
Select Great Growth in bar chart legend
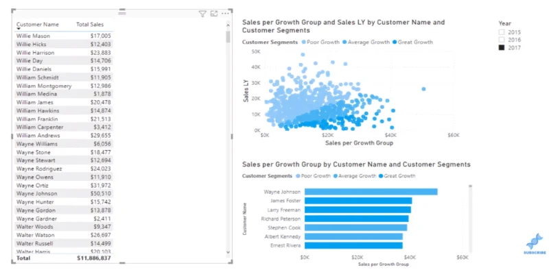click(397, 176)
